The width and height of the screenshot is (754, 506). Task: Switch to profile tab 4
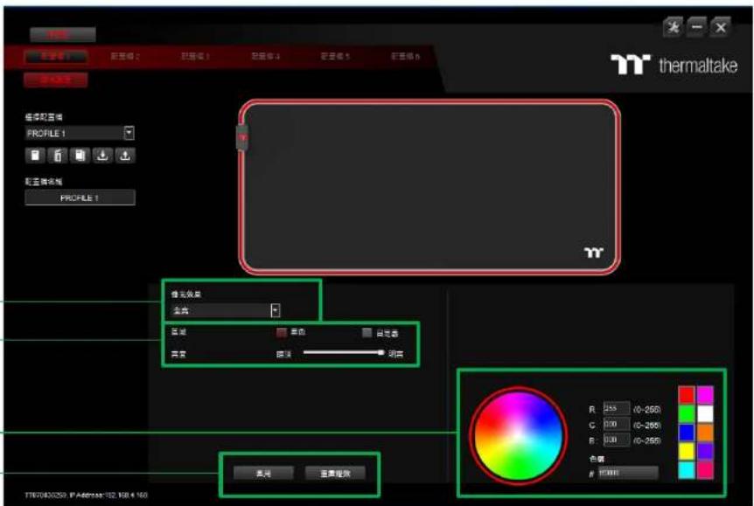point(265,57)
